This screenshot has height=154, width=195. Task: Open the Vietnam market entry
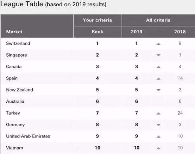14,148
